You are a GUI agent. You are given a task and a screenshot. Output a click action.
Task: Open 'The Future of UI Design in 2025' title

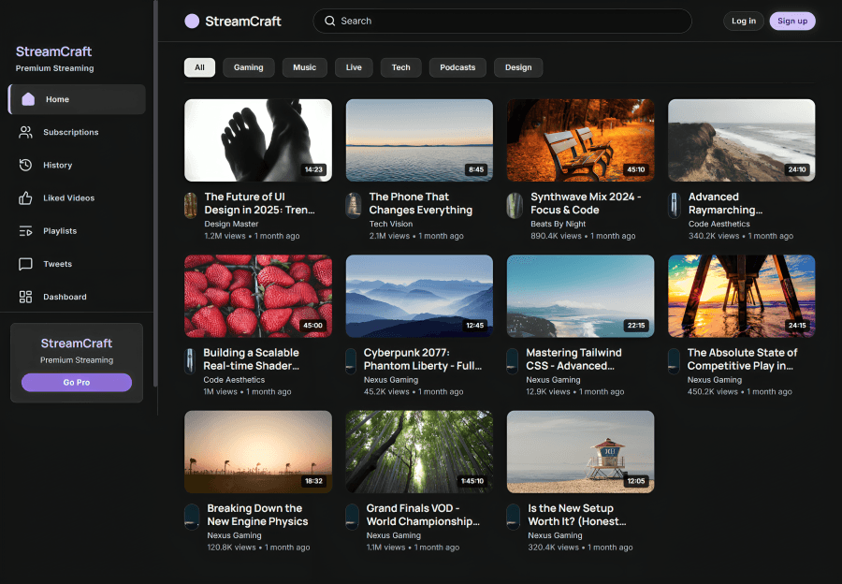point(259,204)
